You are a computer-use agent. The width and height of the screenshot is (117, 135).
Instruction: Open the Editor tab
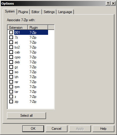click(x=36, y=12)
